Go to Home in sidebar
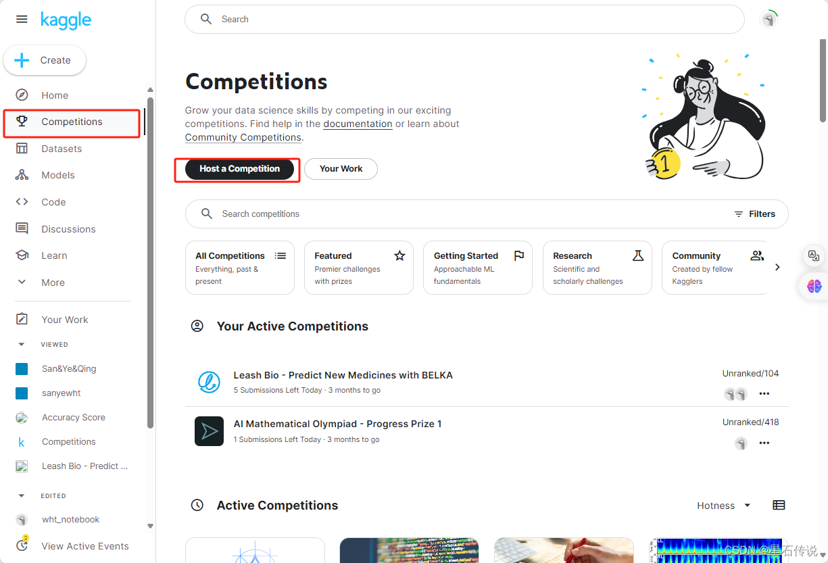 55,95
